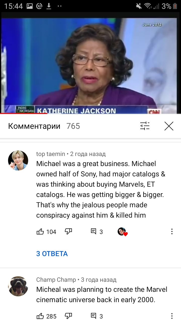Open more options for Champ Champ's comment
Viewport: 181px width, 322px height.
172,316
